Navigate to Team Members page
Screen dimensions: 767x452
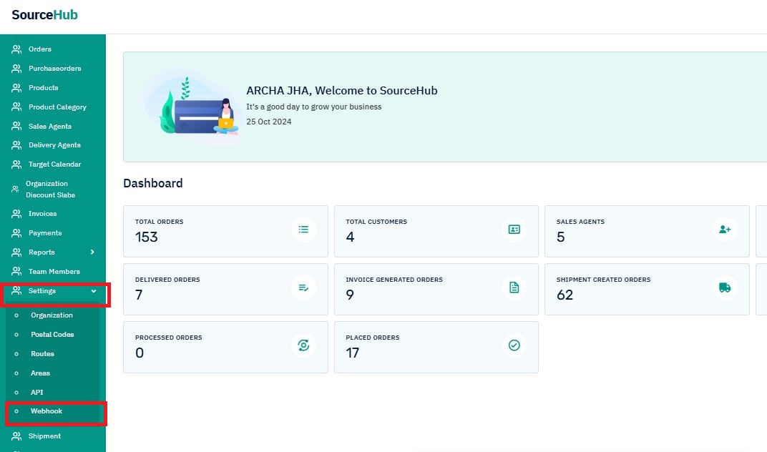click(x=54, y=272)
